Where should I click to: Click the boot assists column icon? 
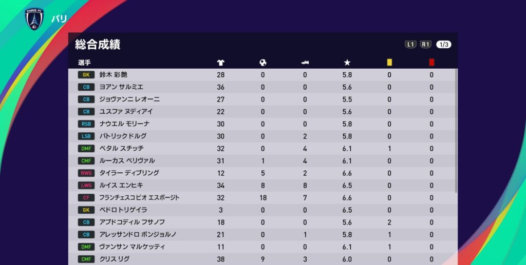tap(305, 63)
